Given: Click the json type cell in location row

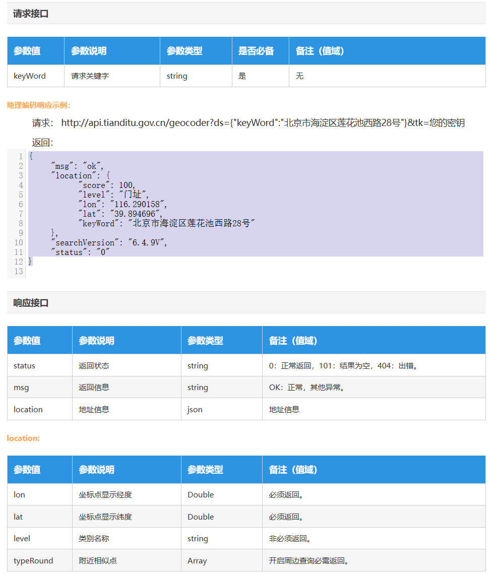Looking at the screenshot, I should [x=222, y=410].
